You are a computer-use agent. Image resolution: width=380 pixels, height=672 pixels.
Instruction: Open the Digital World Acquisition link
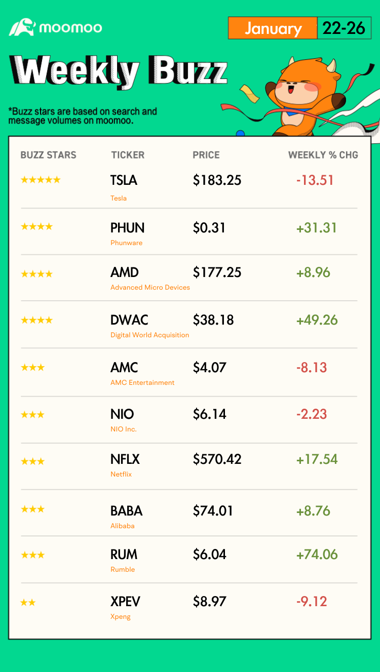tap(149, 335)
